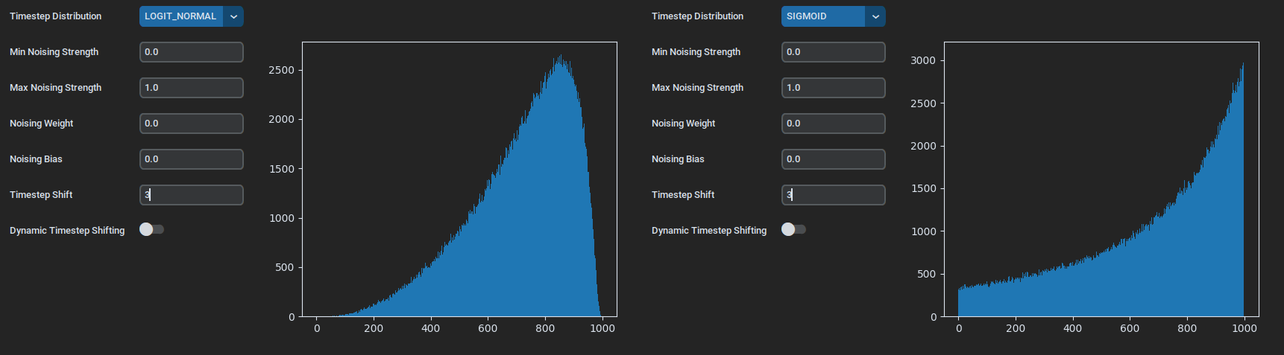Toggle Dynamic Timestep Shifting in LOGIT_NORMAL panel

point(151,229)
